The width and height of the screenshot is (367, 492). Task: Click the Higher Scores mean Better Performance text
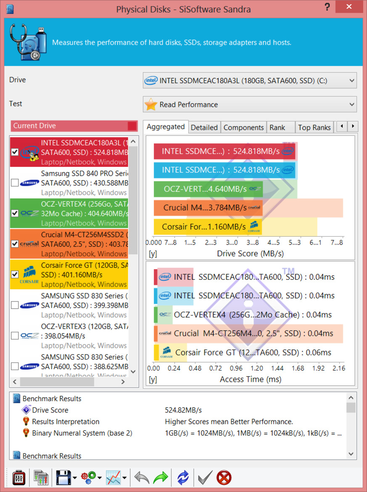pyautogui.click(x=229, y=421)
